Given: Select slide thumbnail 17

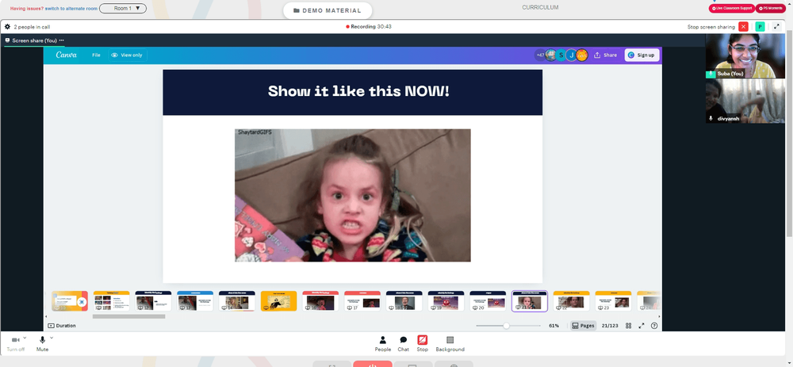Looking at the screenshot, I should [x=362, y=300].
